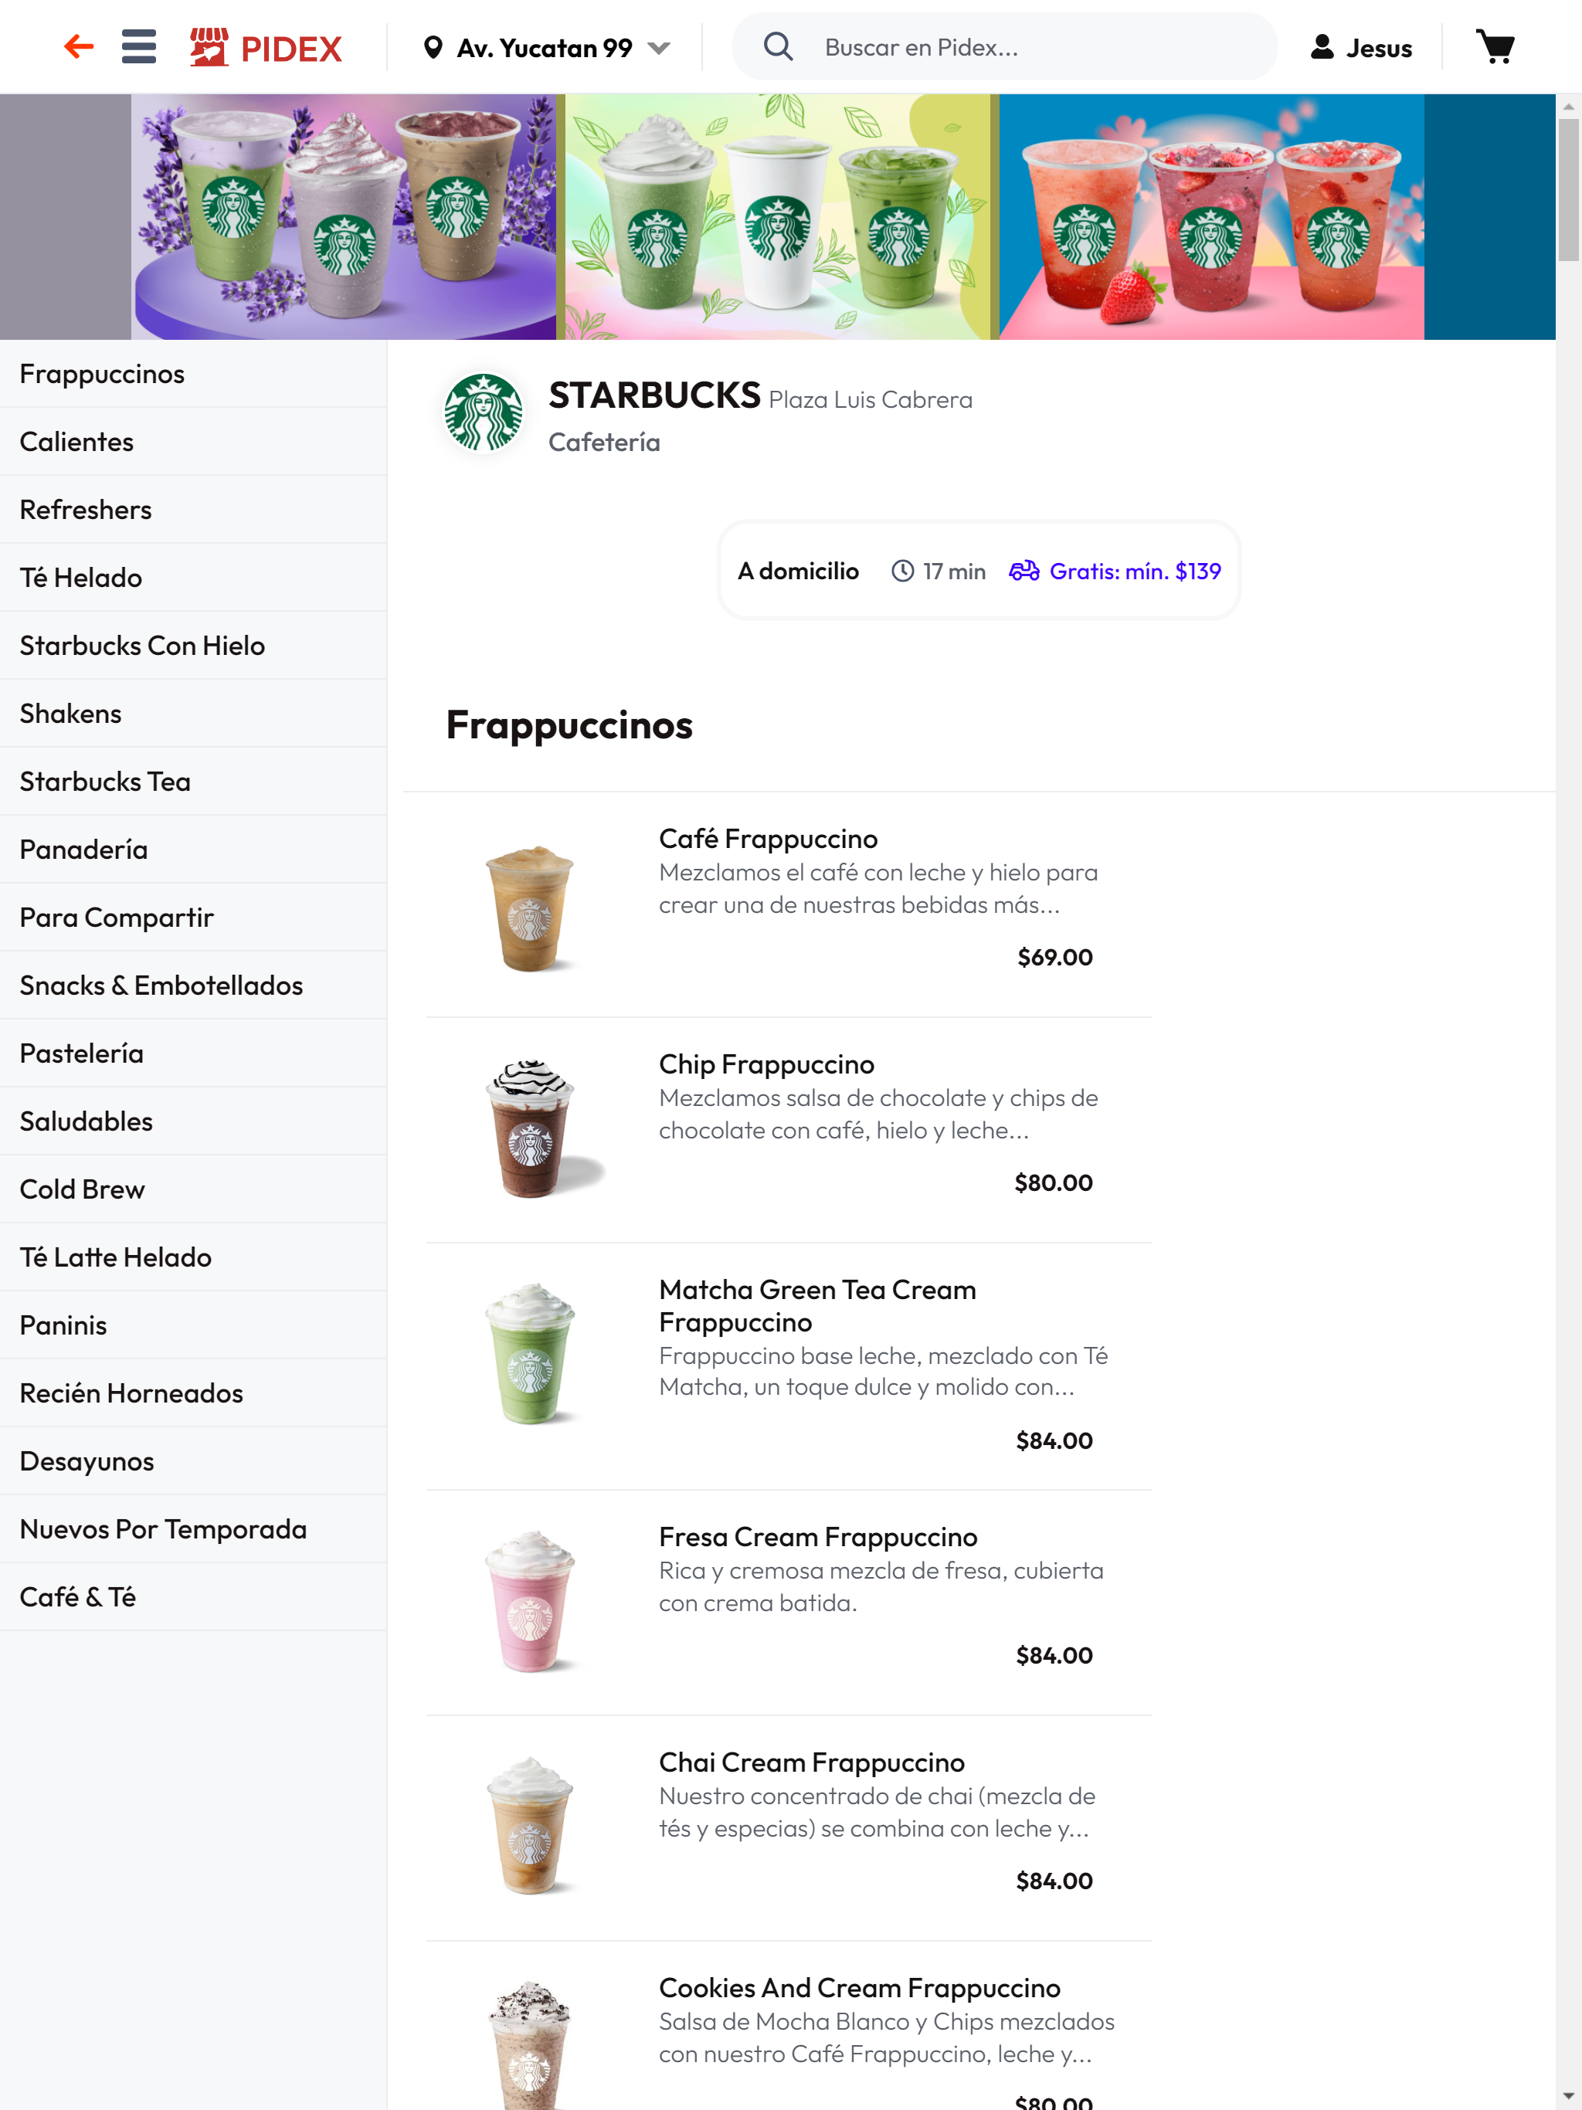Viewport: 1582px width, 2110px height.
Task: Click the Starbucks round logo
Action: pyautogui.click(x=484, y=412)
